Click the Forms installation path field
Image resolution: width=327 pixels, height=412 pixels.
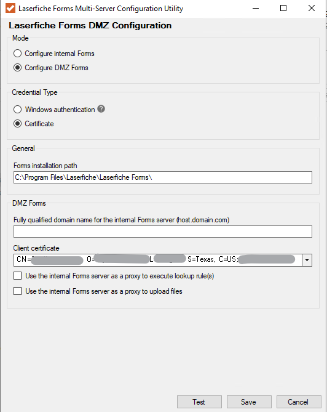[163, 177]
